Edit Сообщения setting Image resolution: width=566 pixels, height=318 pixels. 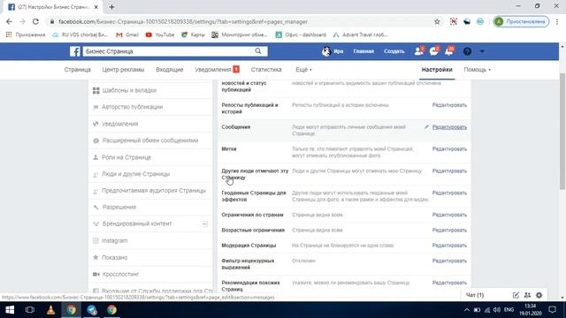pos(449,127)
